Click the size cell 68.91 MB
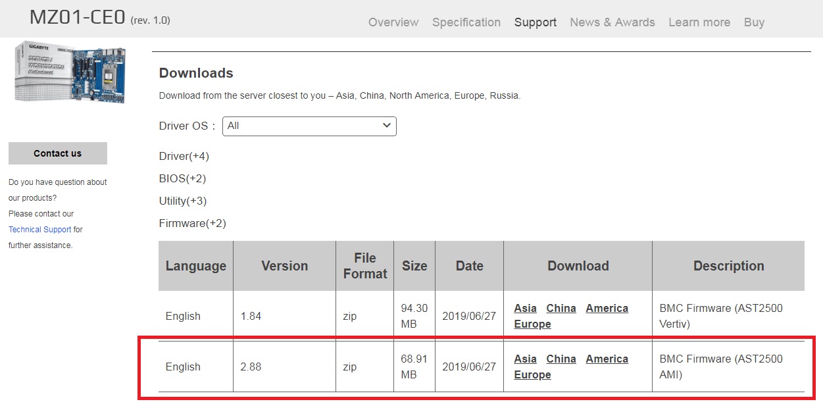 point(414,367)
